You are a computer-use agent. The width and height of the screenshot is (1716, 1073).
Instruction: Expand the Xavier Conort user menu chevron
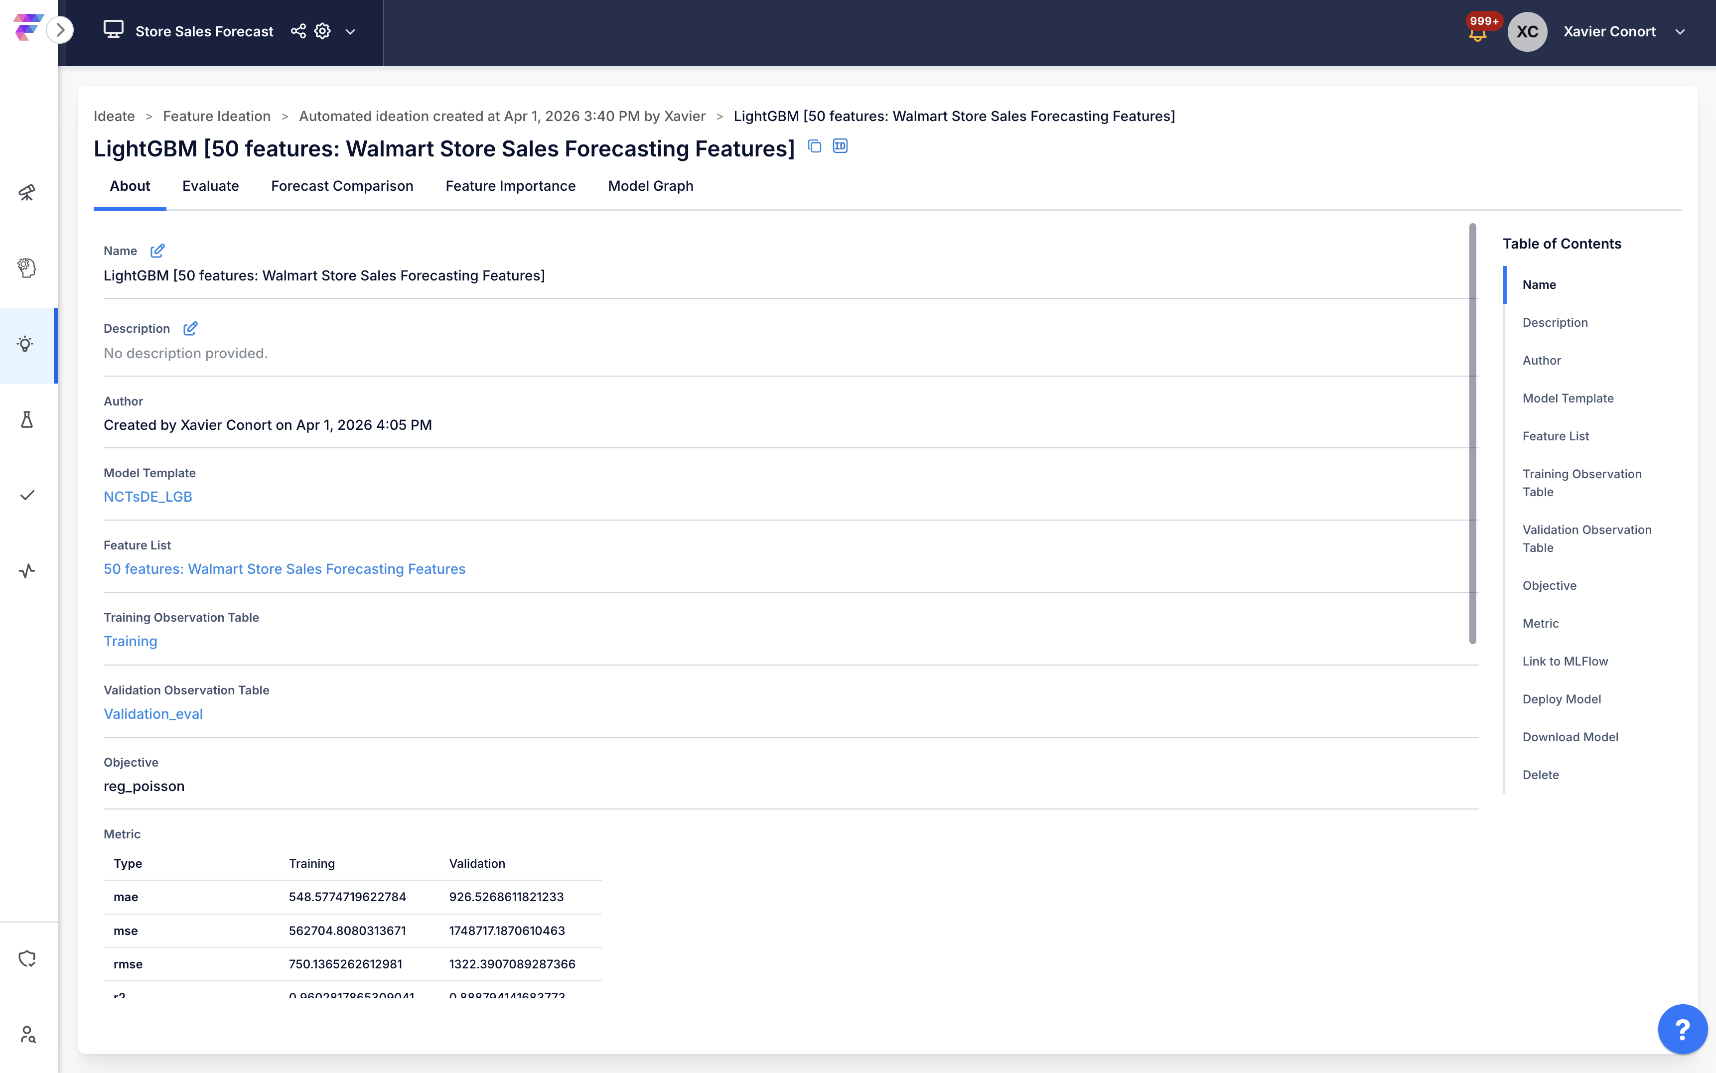tap(1680, 32)
